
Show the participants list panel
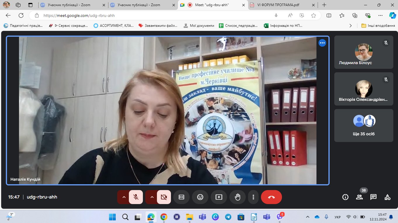(359, 197)
